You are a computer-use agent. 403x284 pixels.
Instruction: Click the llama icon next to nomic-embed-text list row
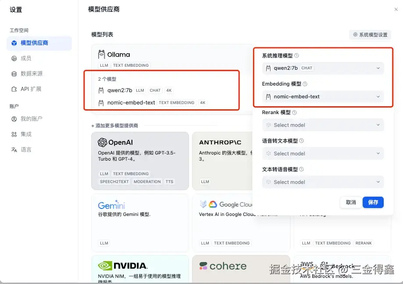tap(101, 103)
